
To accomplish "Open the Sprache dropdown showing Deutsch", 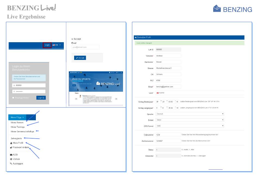I will tap(190, 114).
